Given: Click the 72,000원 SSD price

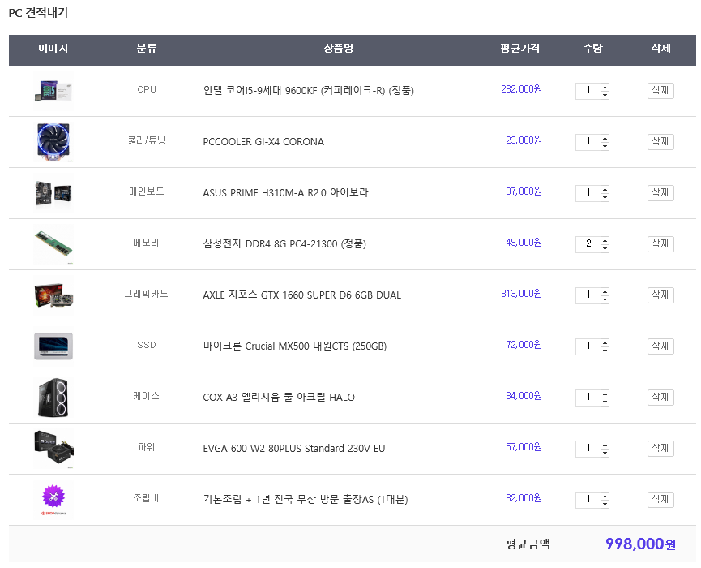Looking at the screenshot, I should pos(524,344).
